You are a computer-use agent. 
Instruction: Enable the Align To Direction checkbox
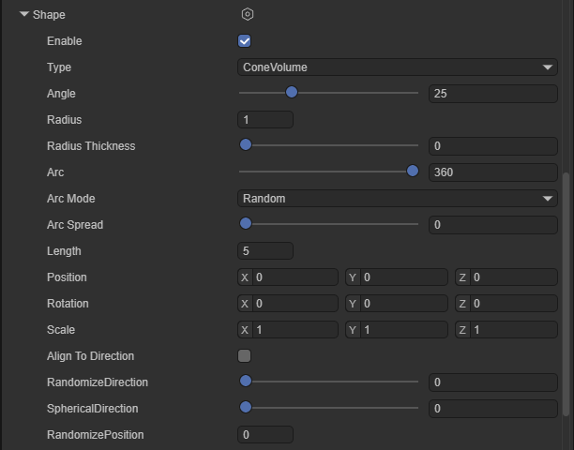(x=245, y=356)
